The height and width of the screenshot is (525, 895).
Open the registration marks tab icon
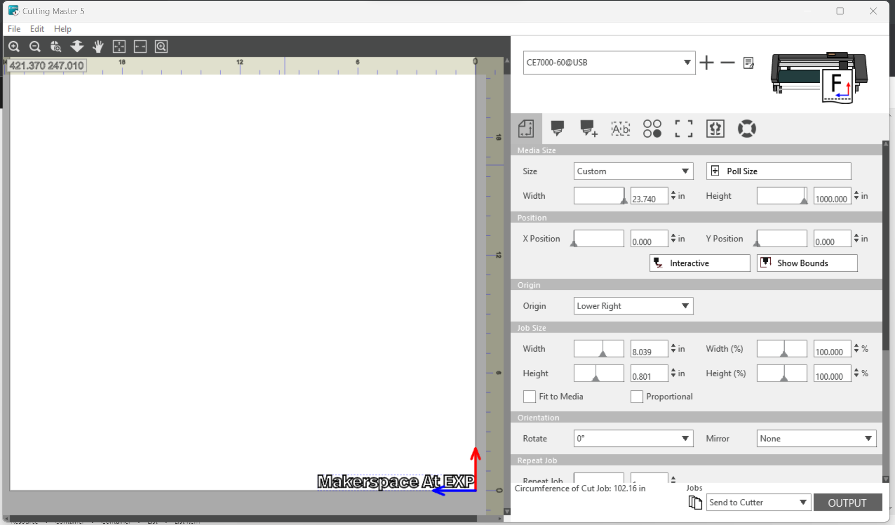(x=684, y=129)
